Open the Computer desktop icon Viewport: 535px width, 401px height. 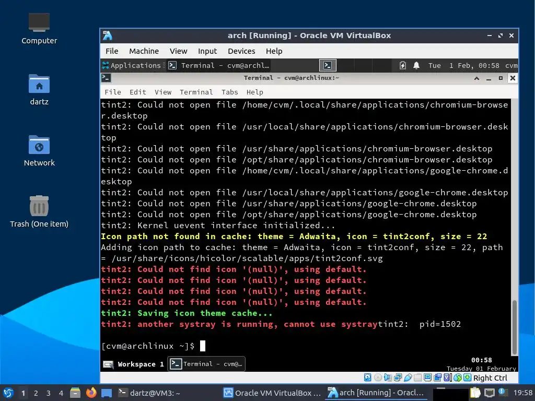(39, 29)
